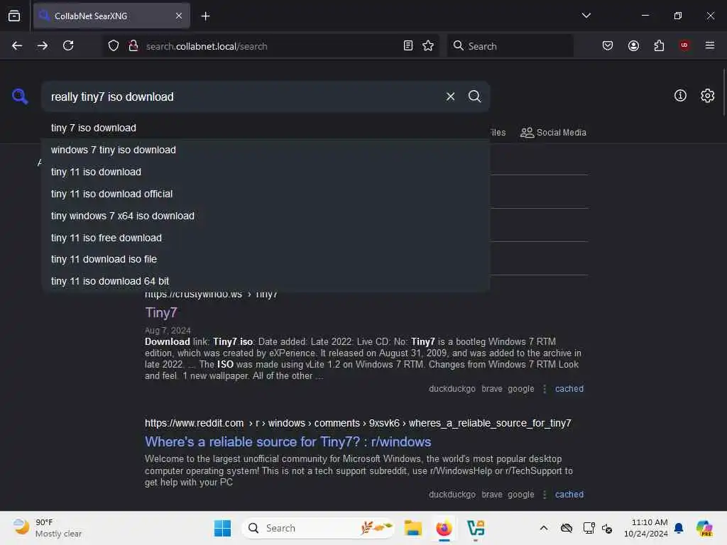The width and height of the screenshot is (727, 545).
Task: Open the notification bell in the system tray
Action: (x=678, y=528)
